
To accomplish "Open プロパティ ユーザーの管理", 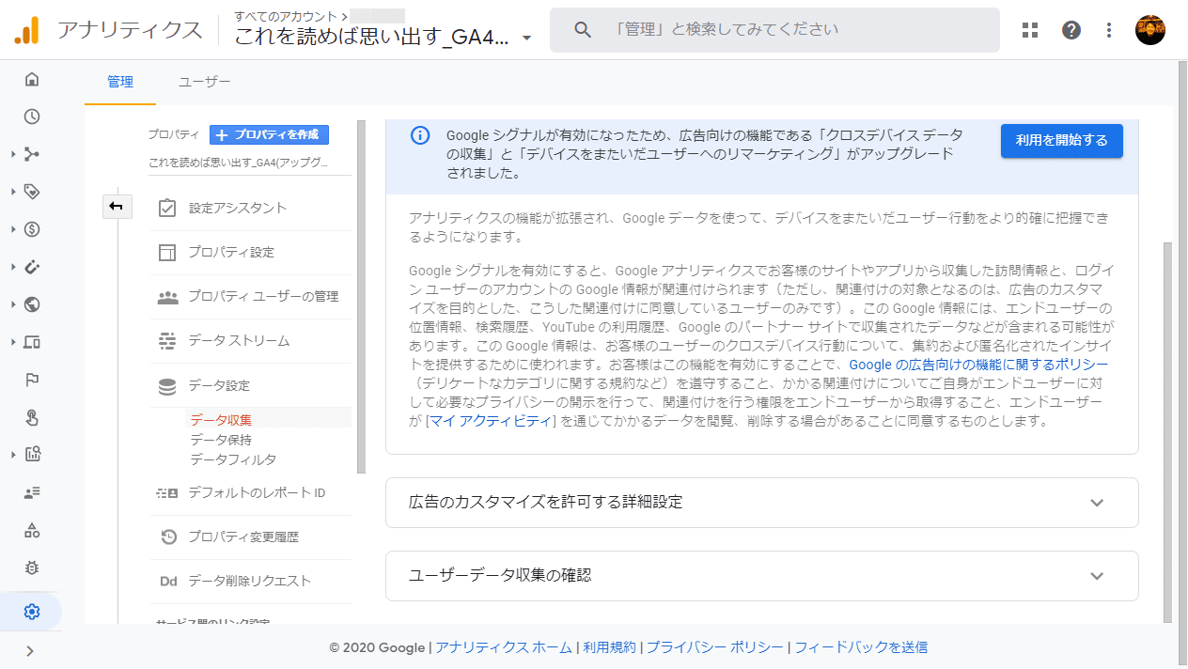I will (x=250, y=296).
